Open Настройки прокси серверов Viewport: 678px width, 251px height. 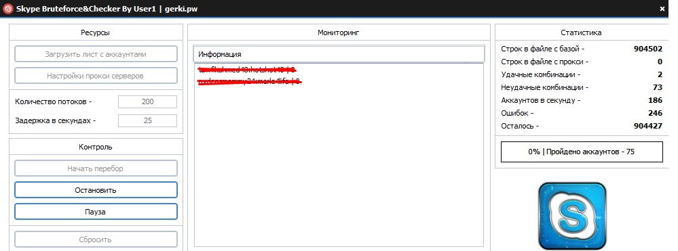96,76
